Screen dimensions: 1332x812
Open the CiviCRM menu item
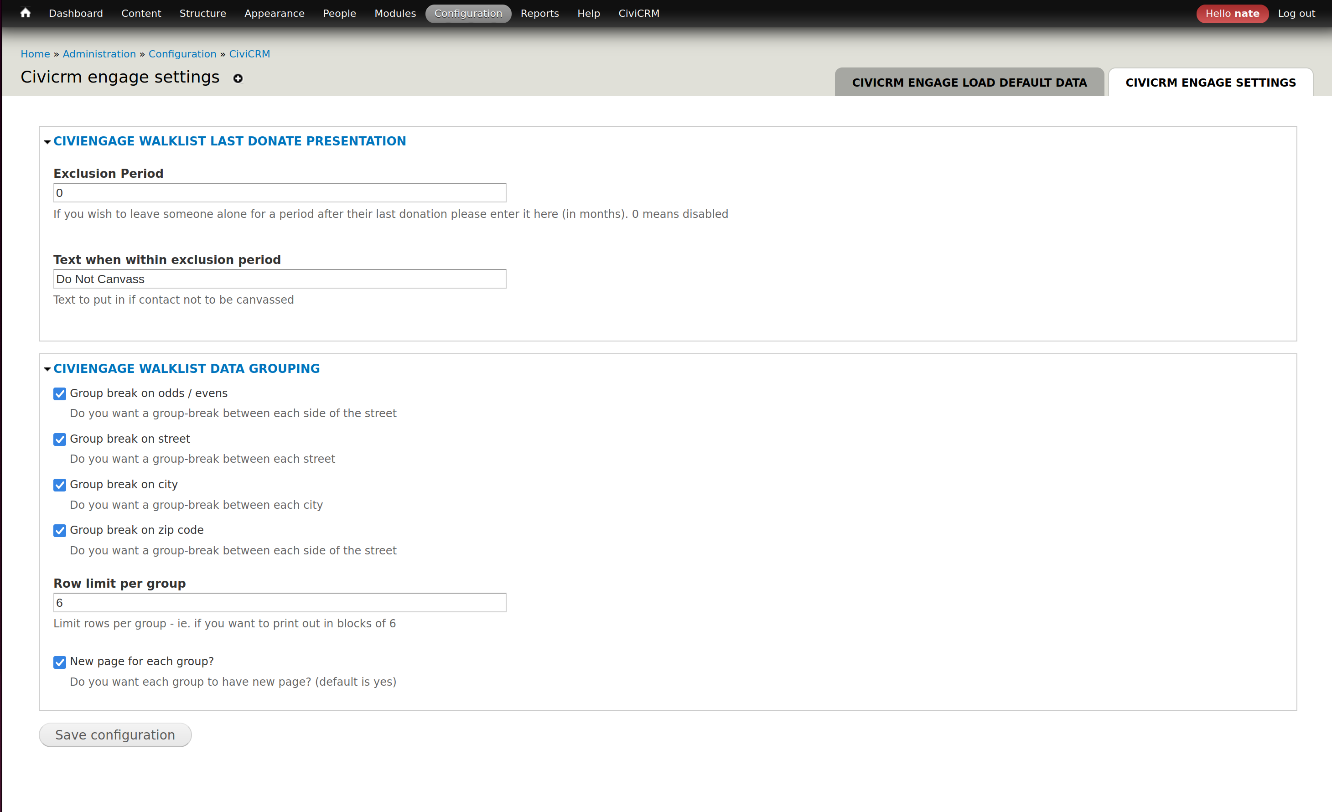[x=639, y=14]
